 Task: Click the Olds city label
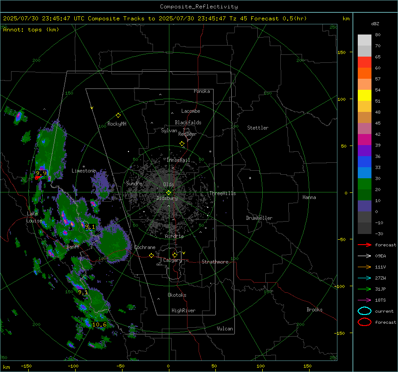pyautogui.click(x=168, y=184)
